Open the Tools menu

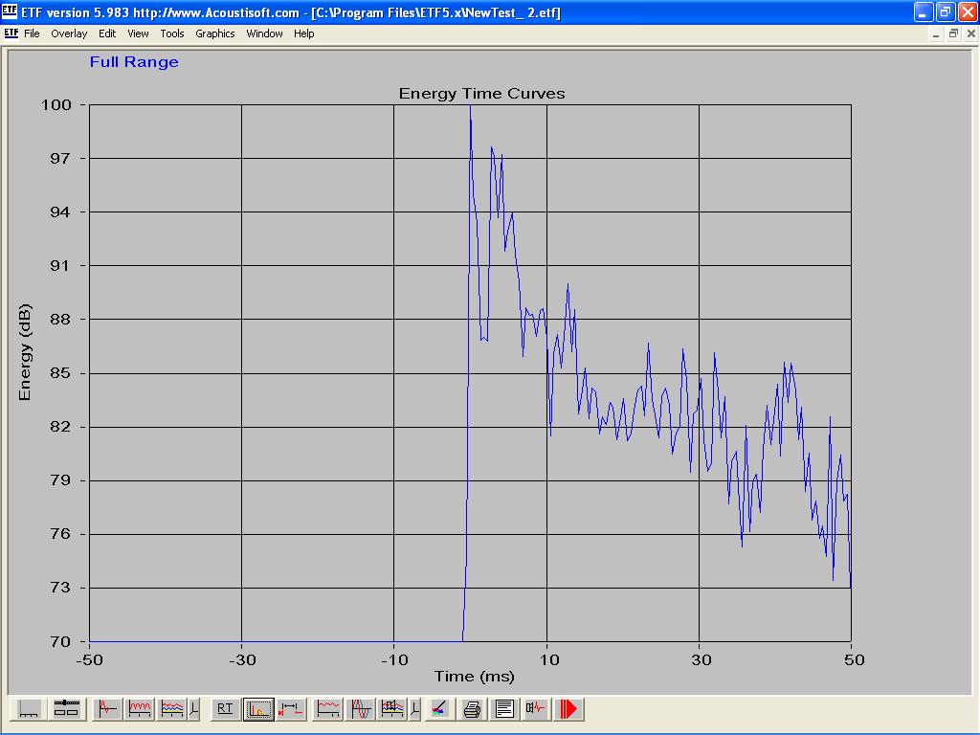172,33
